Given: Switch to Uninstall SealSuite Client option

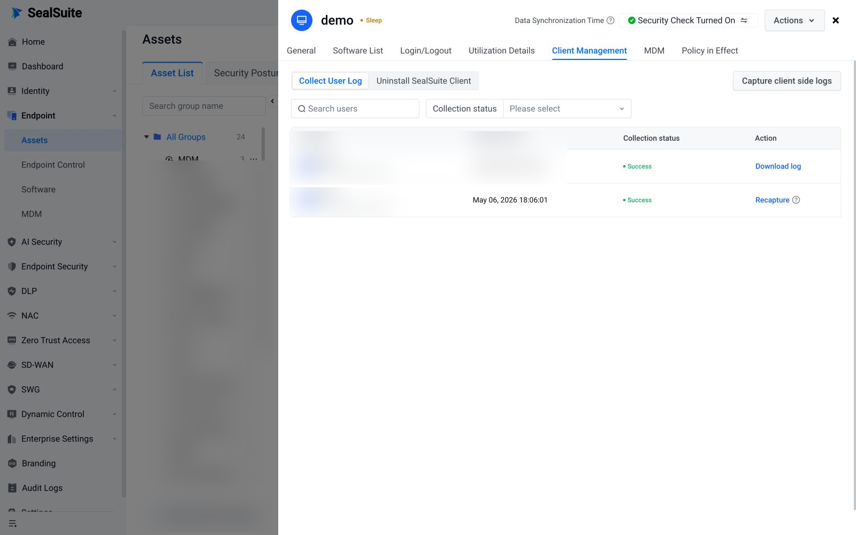Looking at the screenshot, I should [424, 81].
